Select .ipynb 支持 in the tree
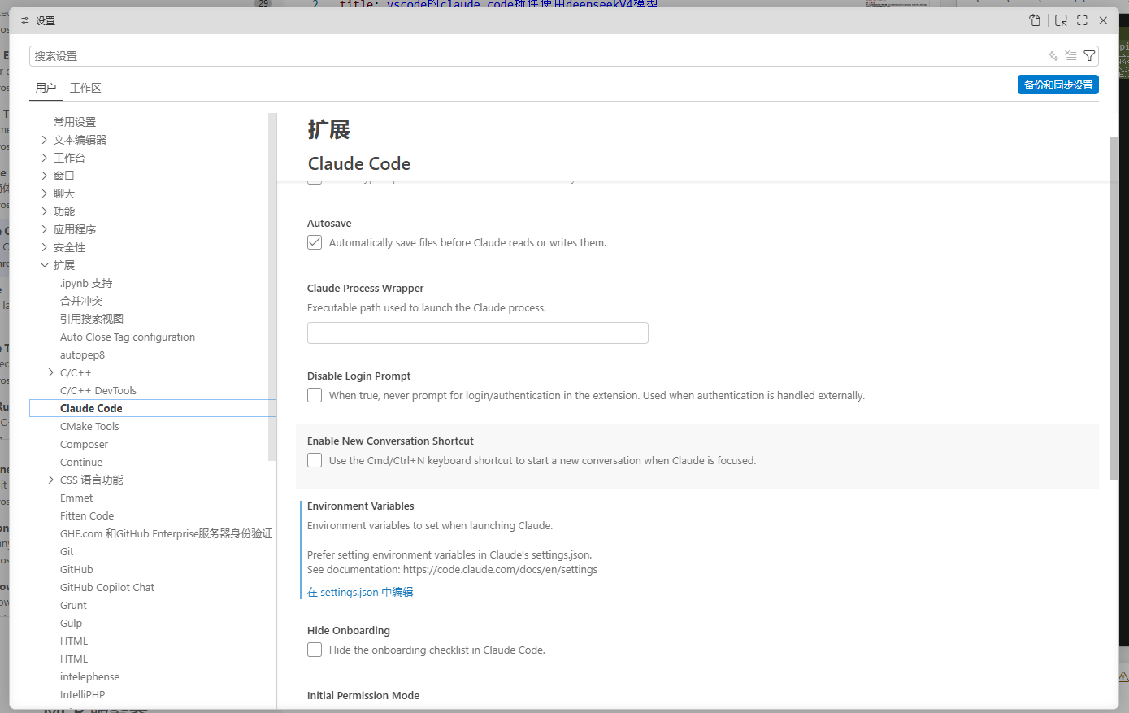This screenshot has width=1129, height=713. [86, 283]
